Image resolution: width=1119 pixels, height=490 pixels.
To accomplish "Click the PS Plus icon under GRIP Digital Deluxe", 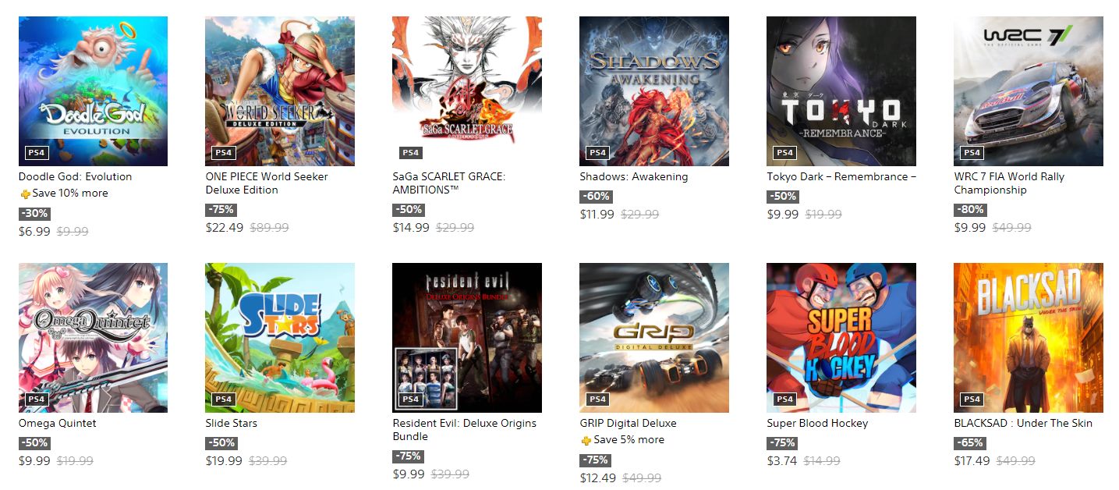I will pyautogui.click(x=586, y=440).
